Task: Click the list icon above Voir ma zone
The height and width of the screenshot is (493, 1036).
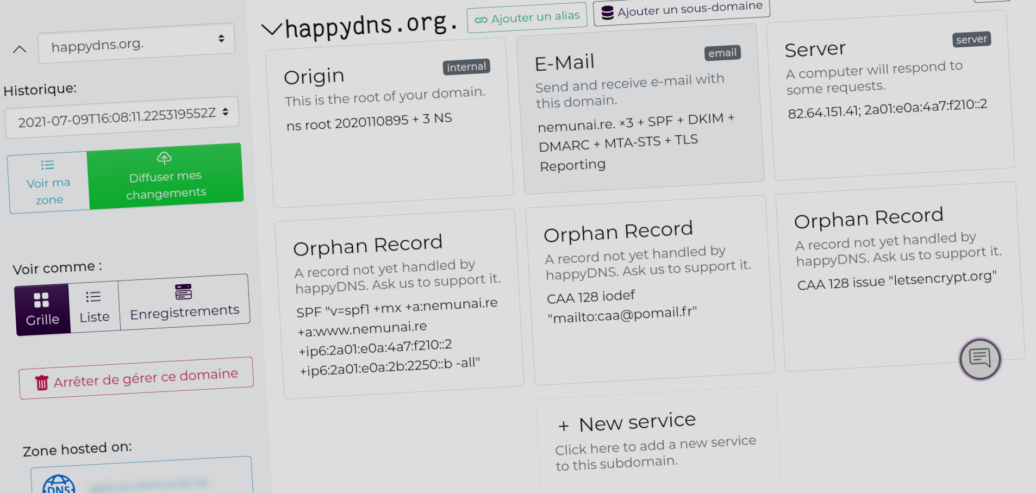Action: pyautogui.click(x=47, y=165)
